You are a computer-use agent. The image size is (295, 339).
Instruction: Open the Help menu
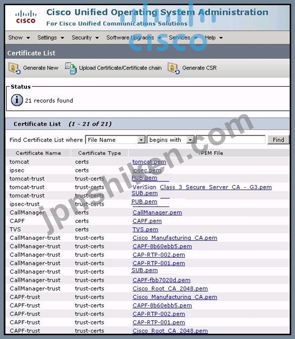214,38
